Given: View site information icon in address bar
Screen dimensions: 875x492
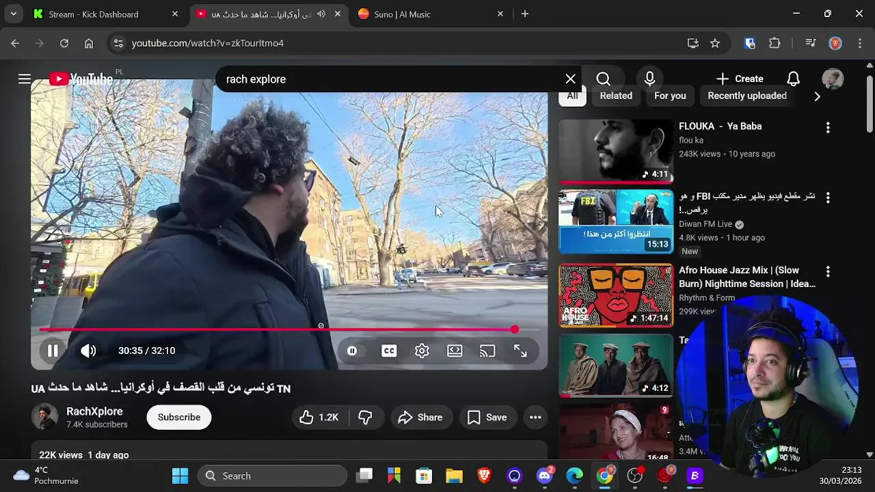Looking at the screenshot, I should pos(118,43).
